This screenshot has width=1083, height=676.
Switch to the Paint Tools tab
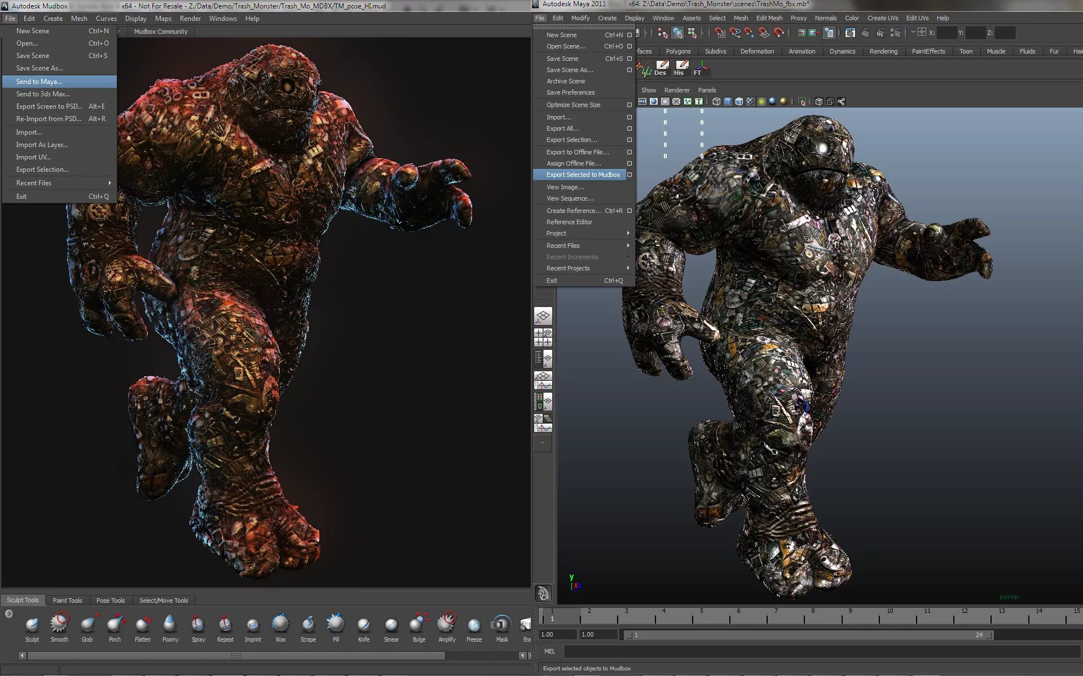pos(67,600)
